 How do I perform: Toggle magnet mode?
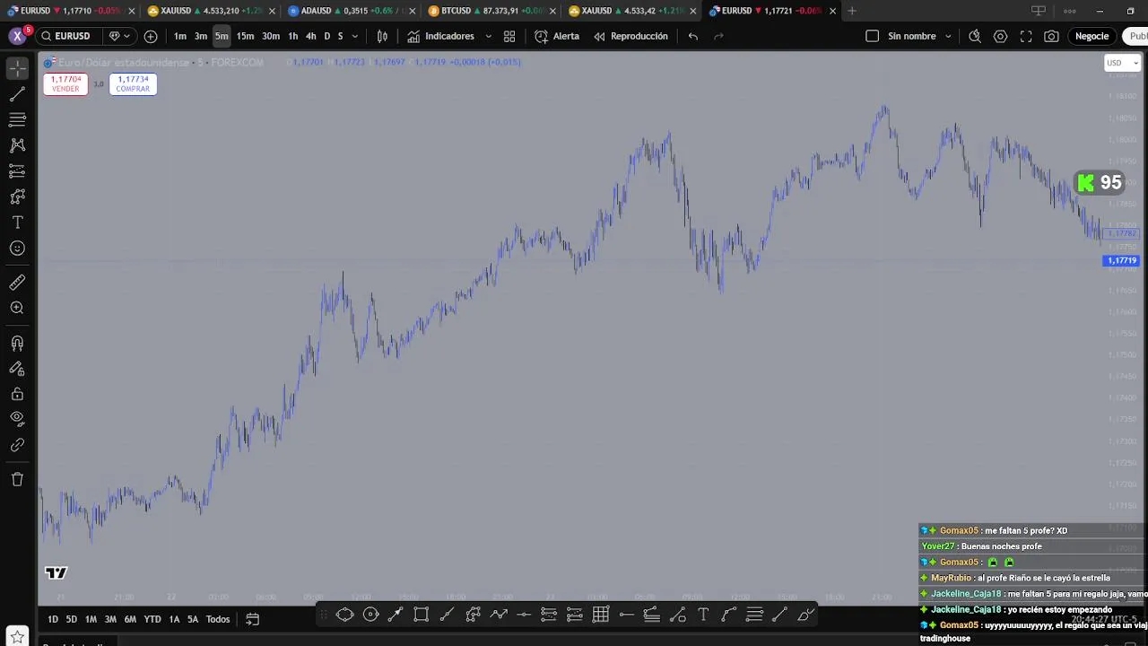pyautogui.click(x=17, y=343)
